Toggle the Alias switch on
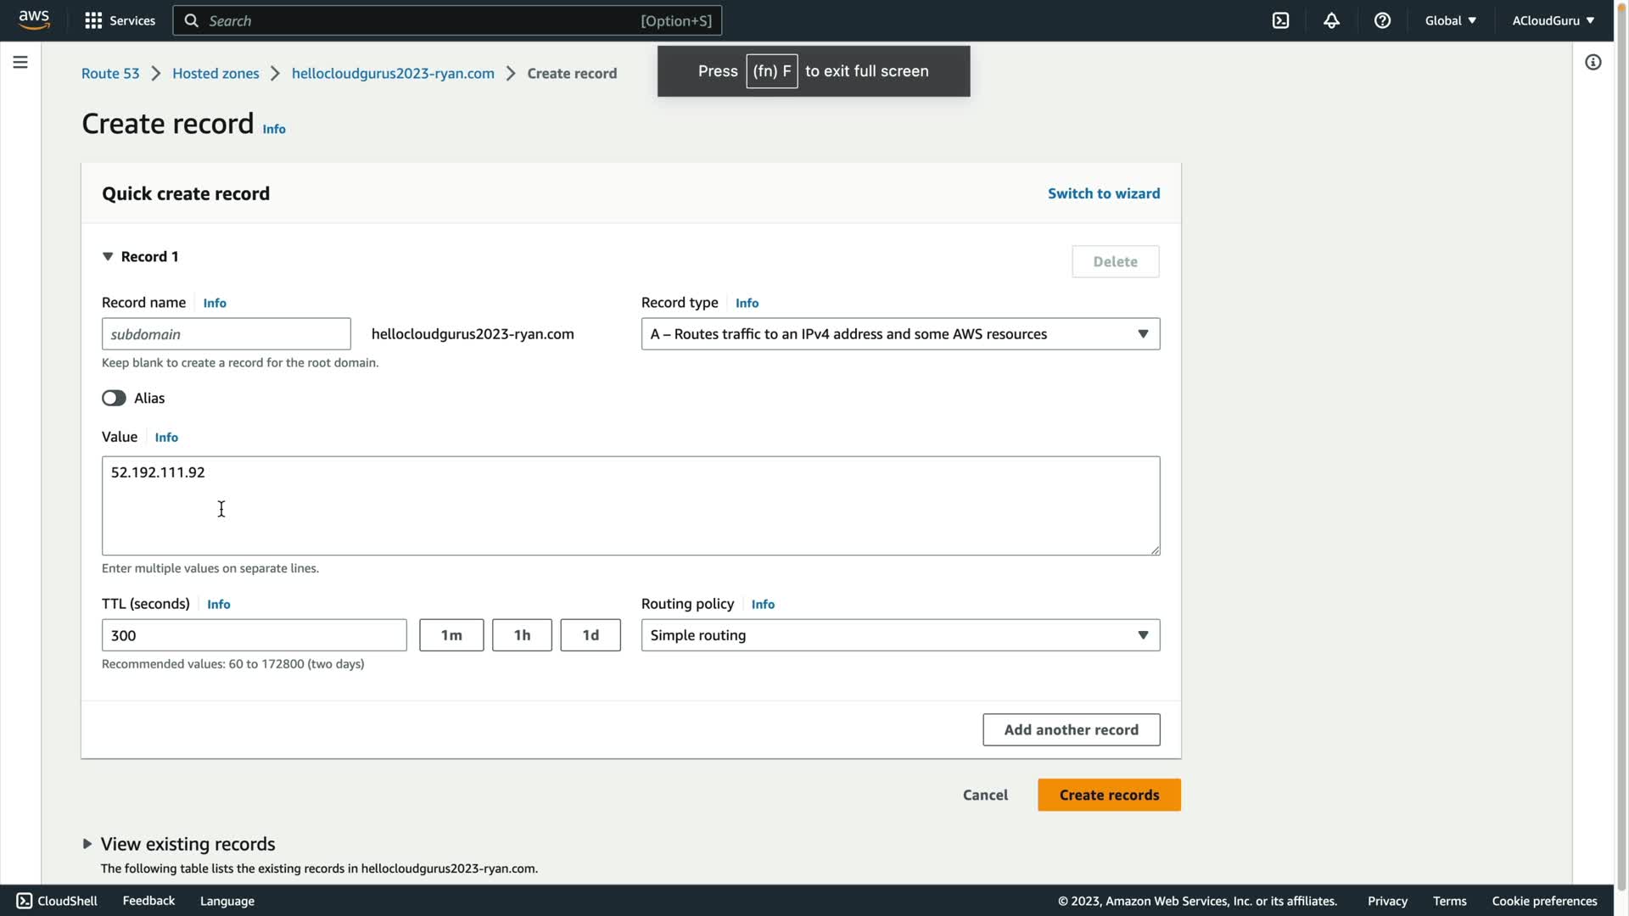 click(114, 398)
